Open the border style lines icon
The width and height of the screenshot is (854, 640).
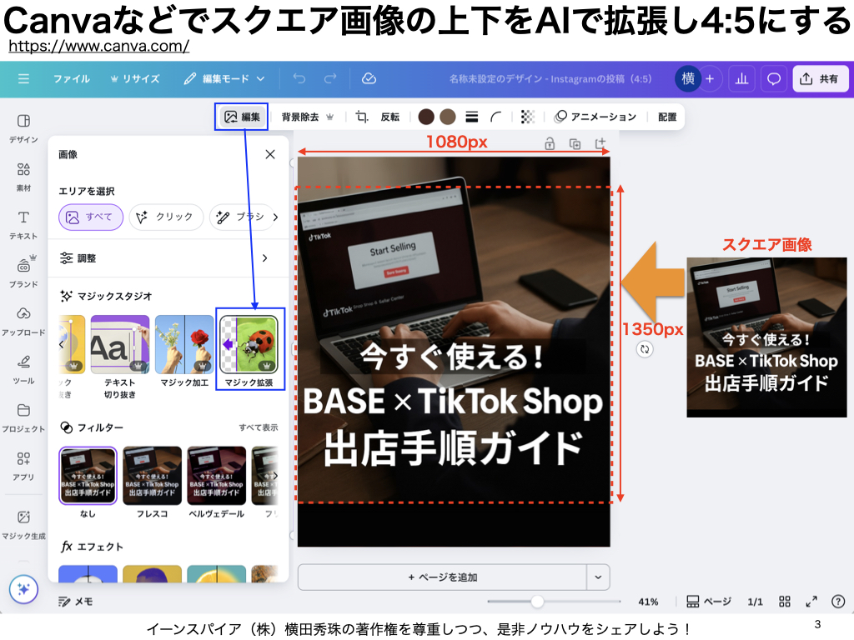pyautogui.click(x=472, y=117)
